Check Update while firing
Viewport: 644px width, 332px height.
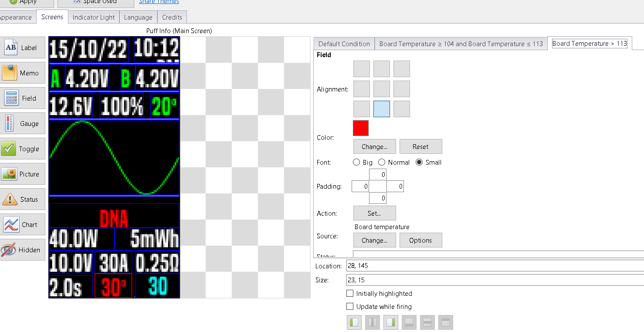350,307
